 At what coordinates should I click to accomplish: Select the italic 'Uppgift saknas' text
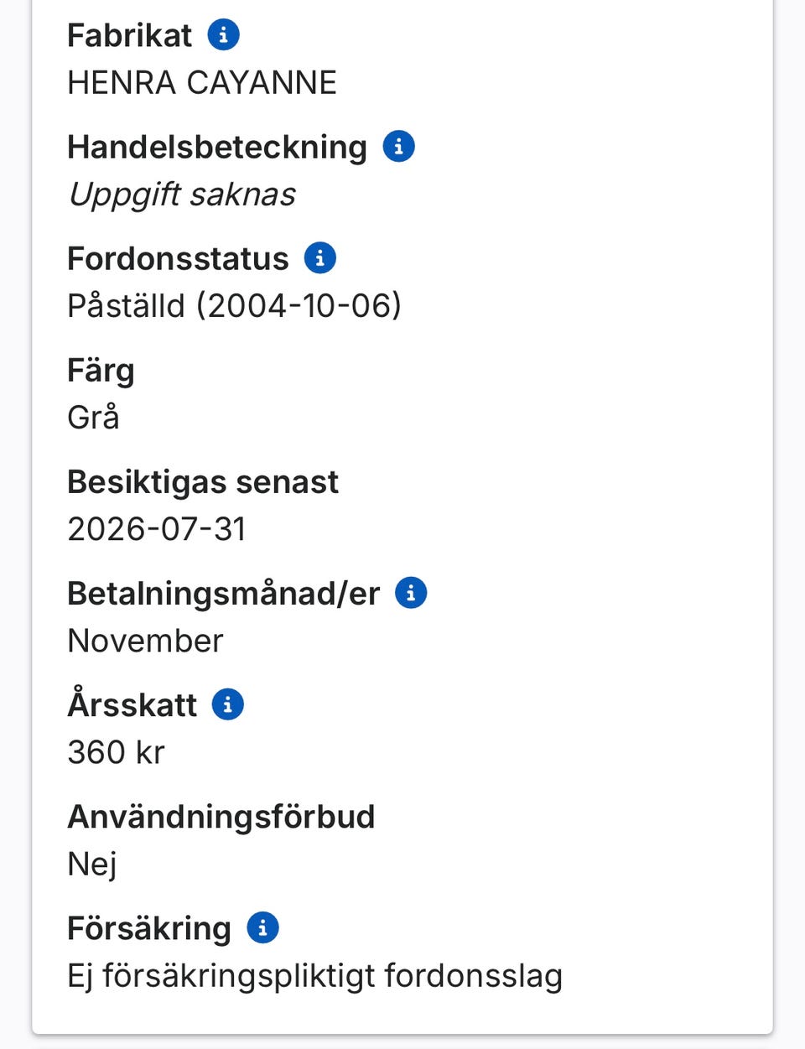[x=182, y=195]
